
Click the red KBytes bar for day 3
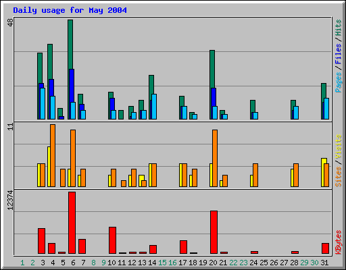pos(41,241)
